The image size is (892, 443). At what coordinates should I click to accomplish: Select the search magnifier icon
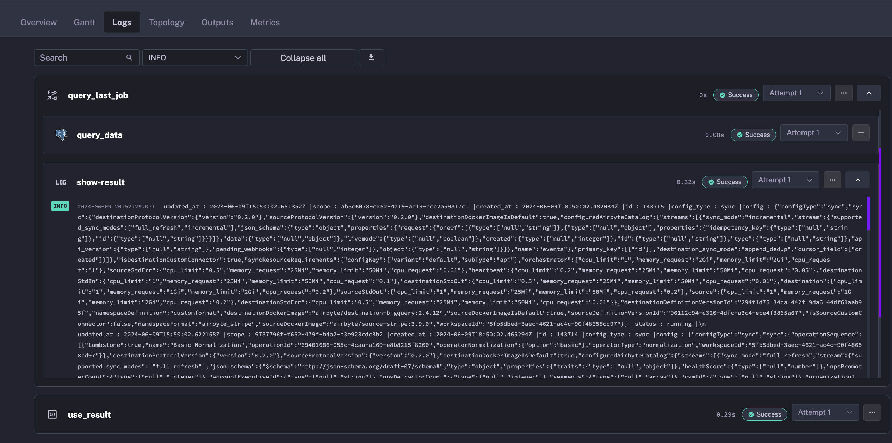pyautogui.click(x=129, y=57)
